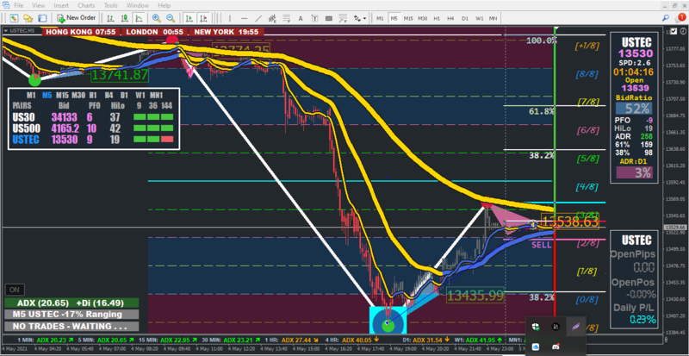Select the Fibonacci retracement tool
The width and height of the screenshot is (689, 356).
coord(287,18)
